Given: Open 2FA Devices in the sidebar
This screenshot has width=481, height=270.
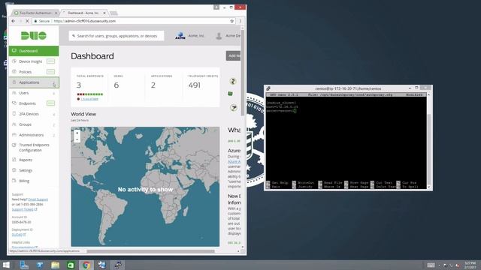Looking at the screenshot, I should tap(33, 114).
